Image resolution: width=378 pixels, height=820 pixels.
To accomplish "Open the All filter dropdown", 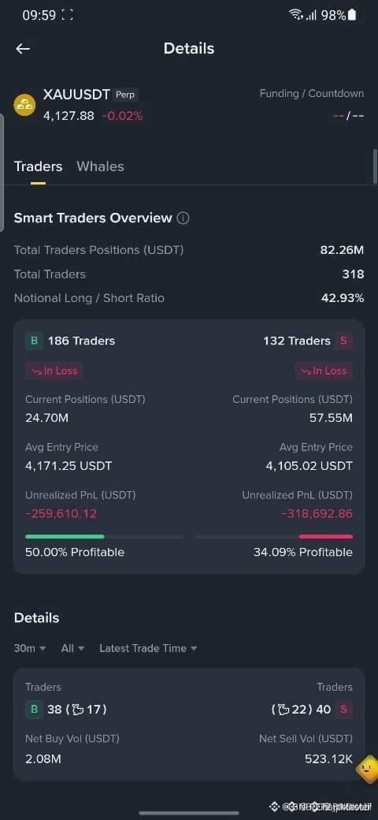I will [x=72, y=648].
